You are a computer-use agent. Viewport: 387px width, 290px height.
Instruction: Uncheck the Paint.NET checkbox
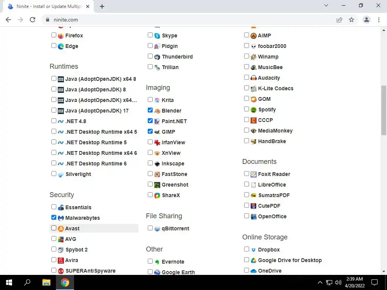150,121
